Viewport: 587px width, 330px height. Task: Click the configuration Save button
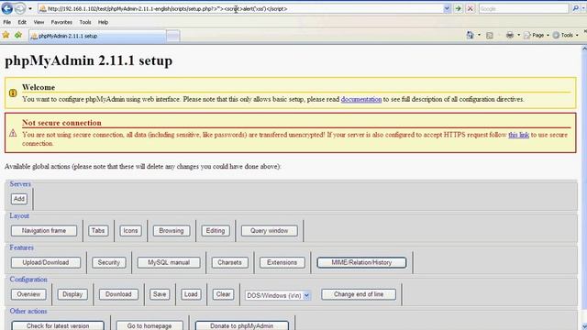pos(160,294)
